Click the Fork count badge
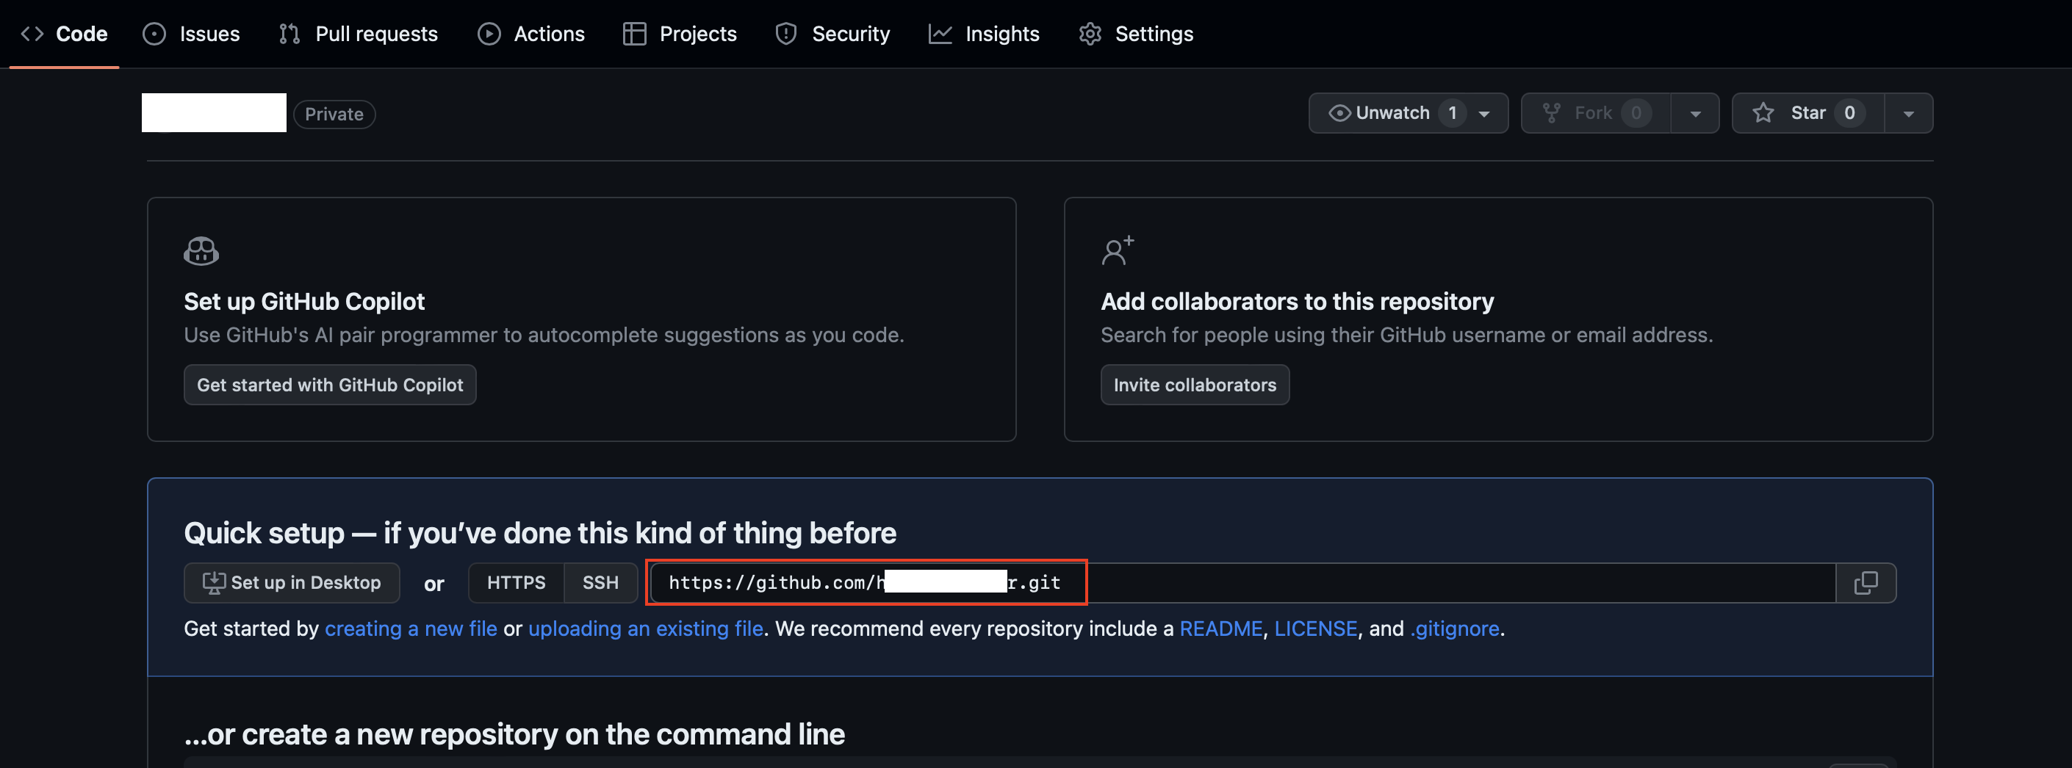This screenshot has height=768, width=2072. coord(1636,113)
